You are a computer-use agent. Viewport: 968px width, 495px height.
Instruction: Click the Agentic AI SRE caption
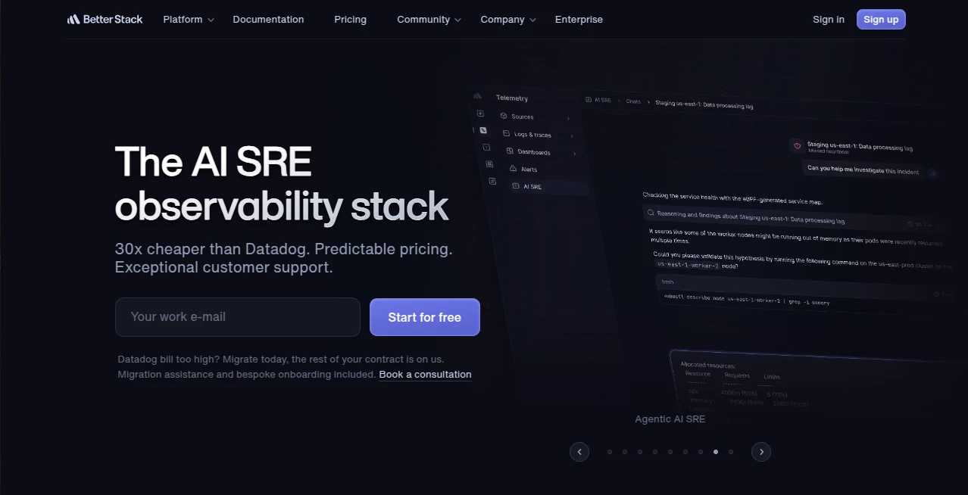(x=670, y=419)
